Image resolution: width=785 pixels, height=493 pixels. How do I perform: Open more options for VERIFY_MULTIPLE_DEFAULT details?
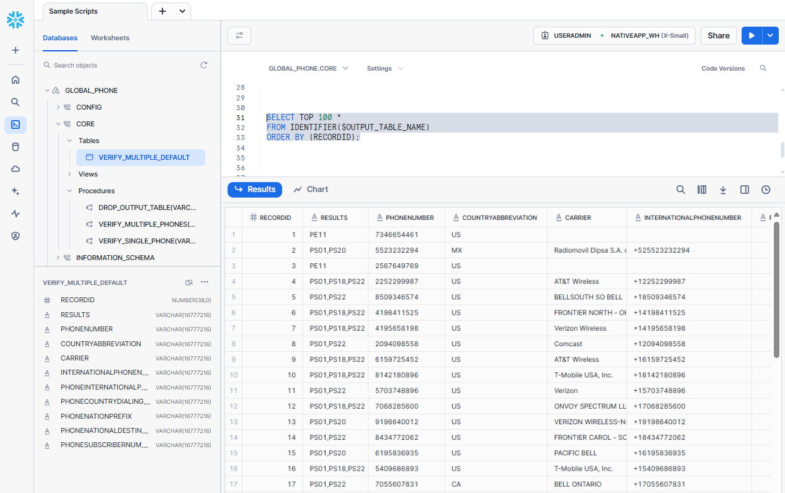pos(205,282)
